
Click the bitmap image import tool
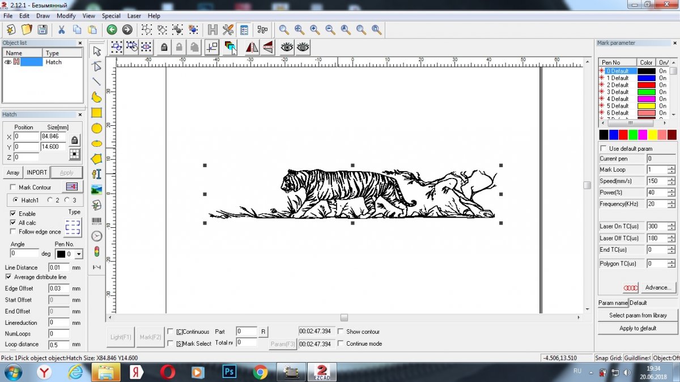(97, 189)
